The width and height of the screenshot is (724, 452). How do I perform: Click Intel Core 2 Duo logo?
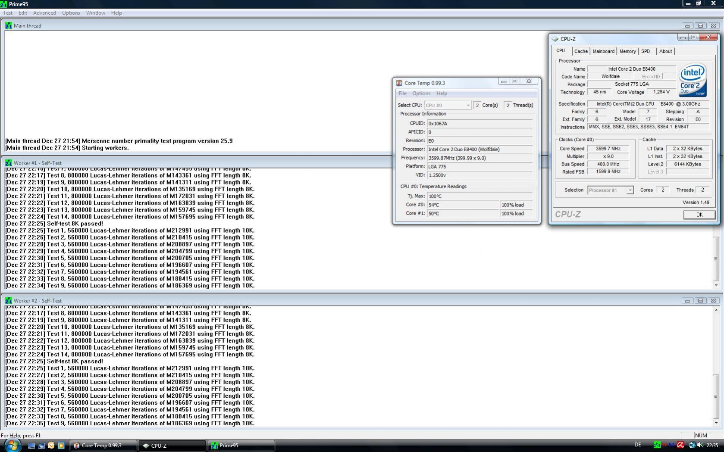pyautogui.click(x=692, y=80)
